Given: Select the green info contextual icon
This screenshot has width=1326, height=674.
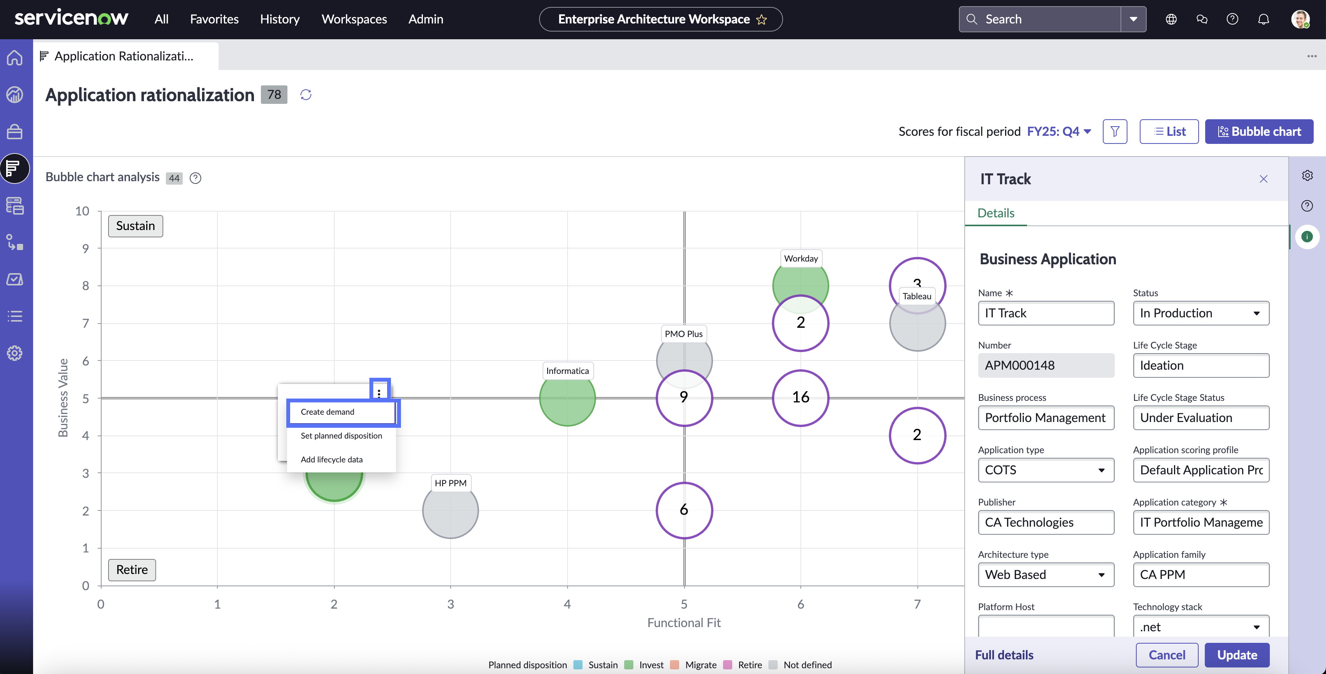Looking at the screenshot, I should coord(1307,237).
